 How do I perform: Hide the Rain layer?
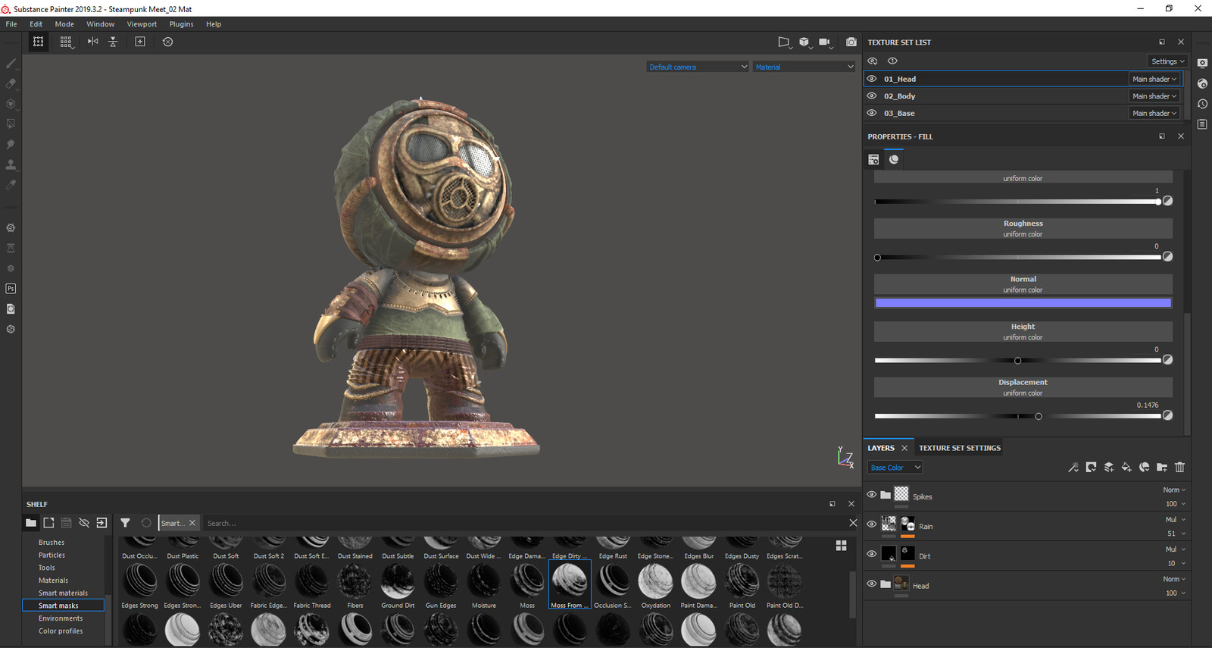(x=872, y=524)
